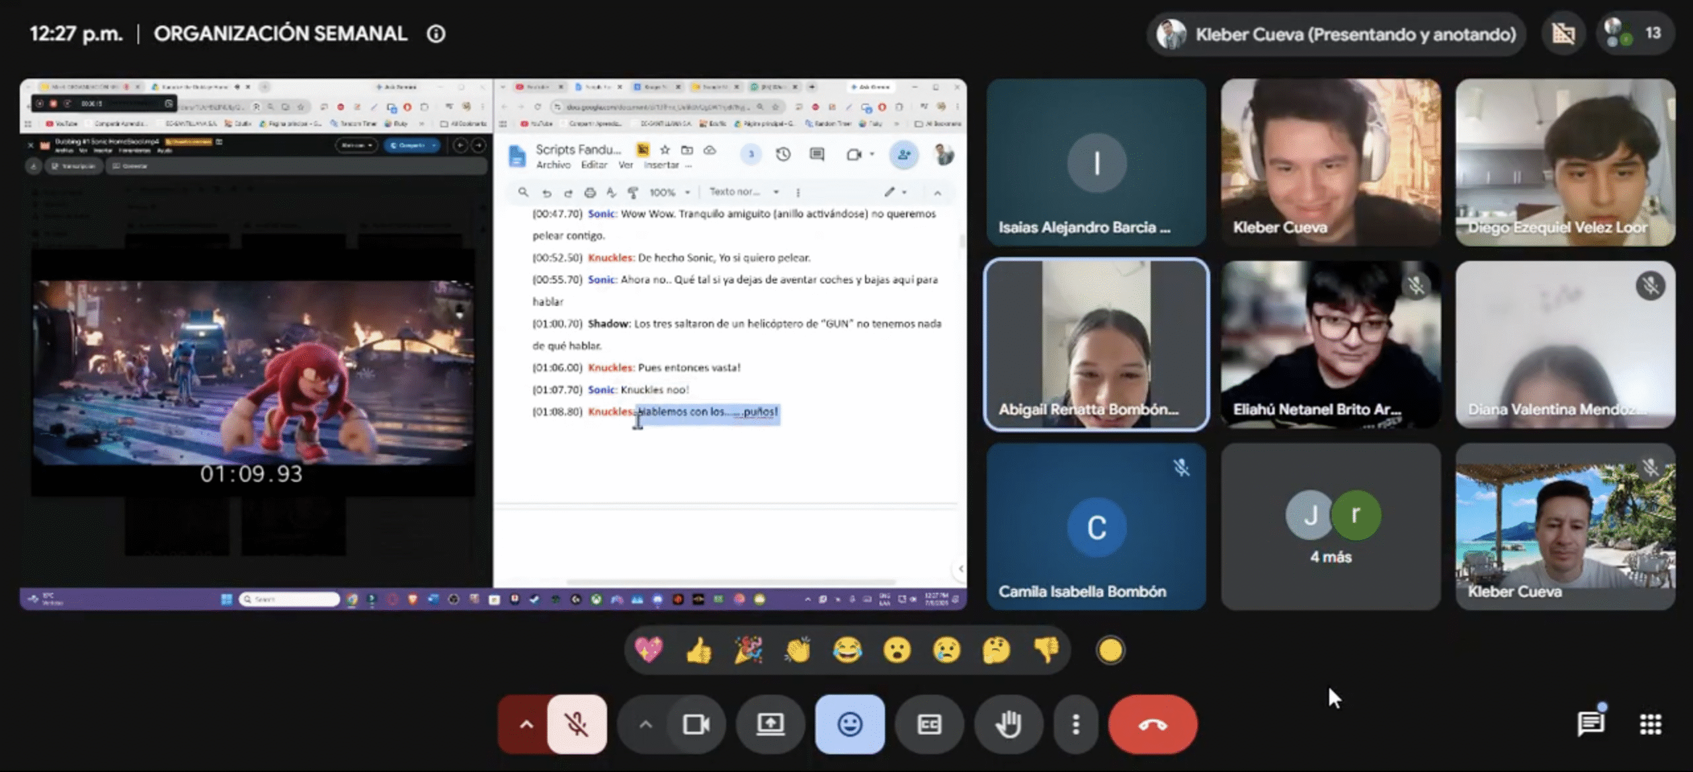Open the Insertar menu in Docs
1693x772 pixels.
661,165
